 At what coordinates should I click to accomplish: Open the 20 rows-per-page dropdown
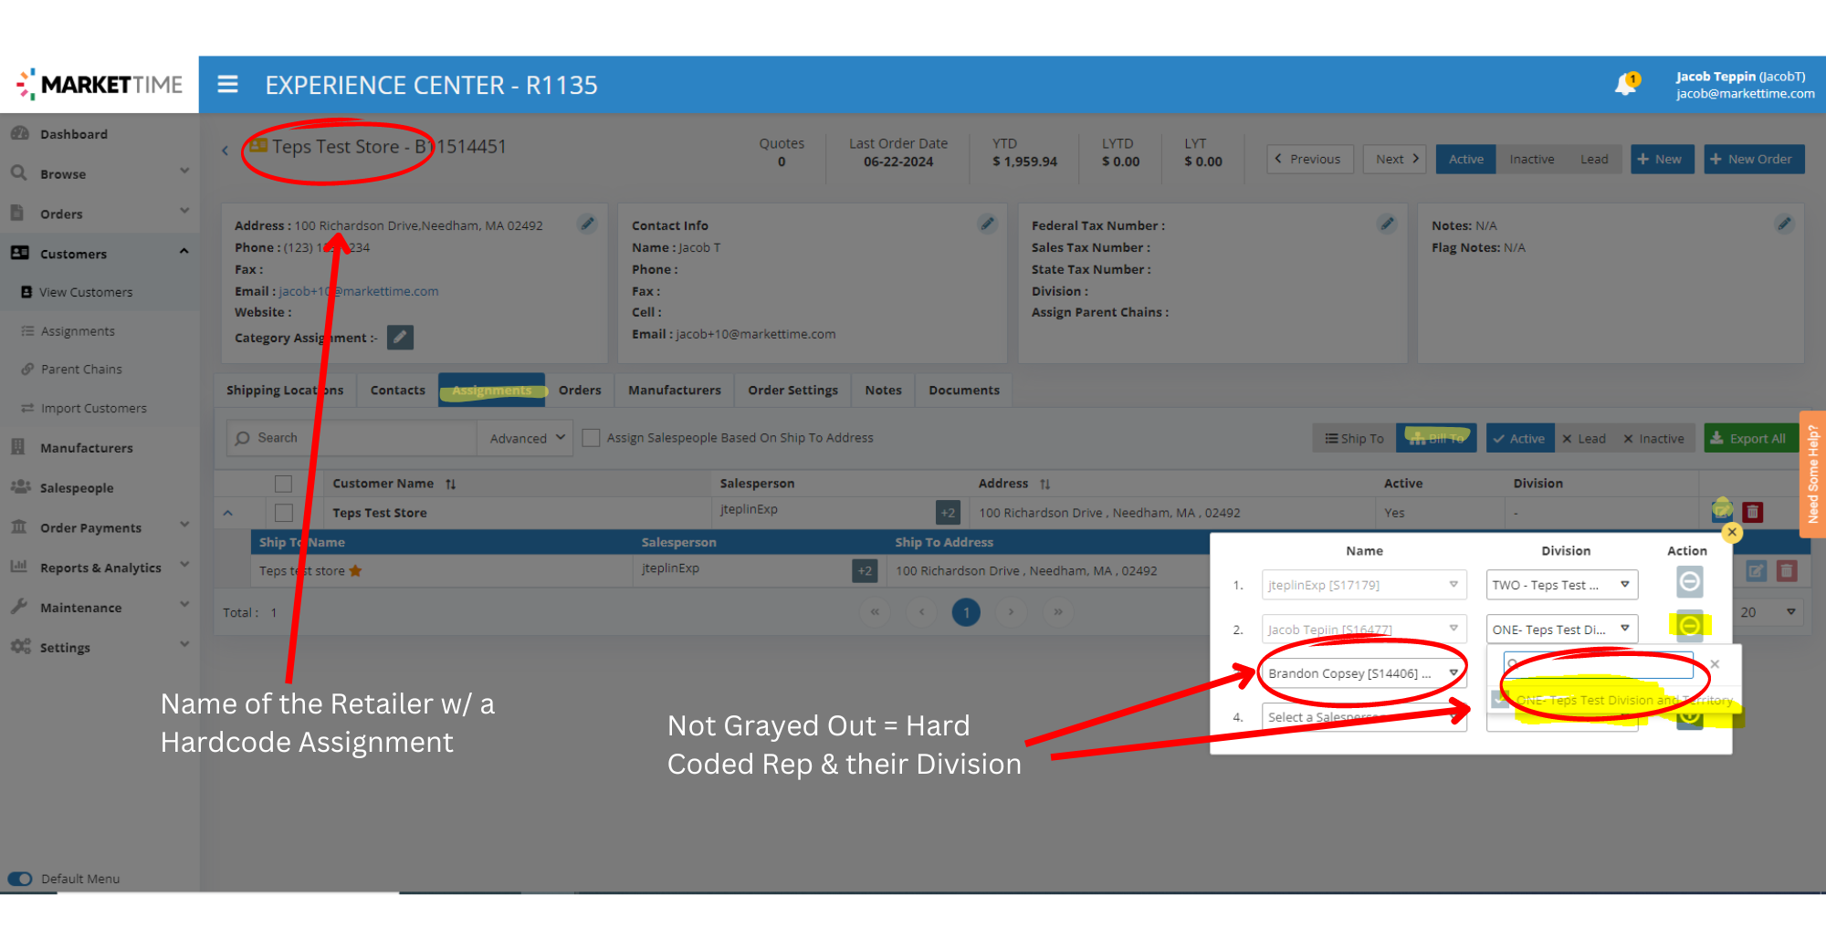[x=1768, y=612]
